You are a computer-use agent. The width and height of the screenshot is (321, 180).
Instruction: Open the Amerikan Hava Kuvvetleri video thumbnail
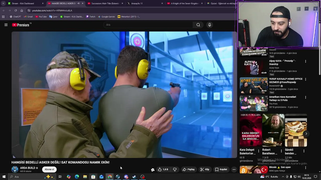coord(254,103)
